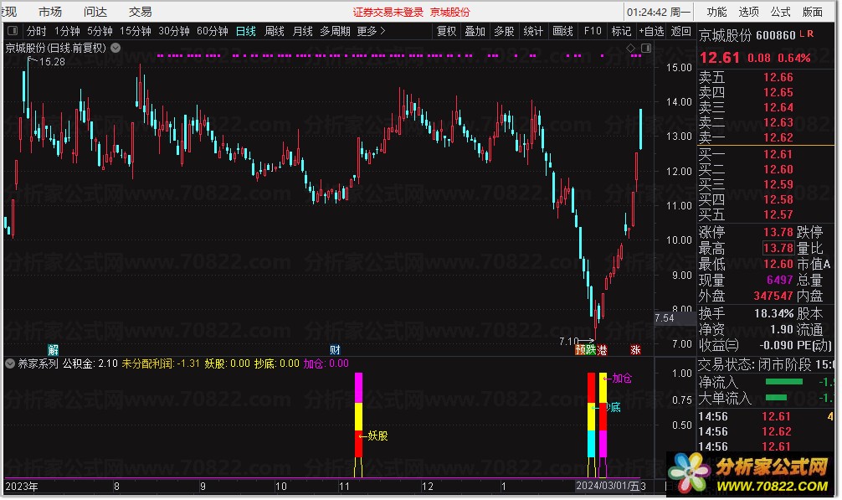
Task: Expand the 养家系列 indicator dropdown
Action: (x=10, y=363)
